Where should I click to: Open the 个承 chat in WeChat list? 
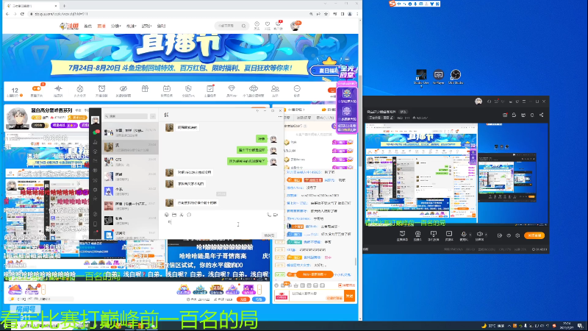(x=130, y=191)
